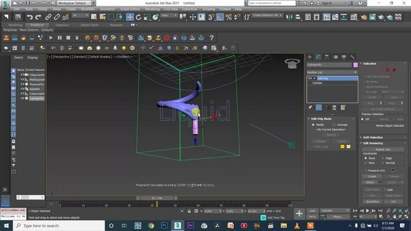Click the object color pink swatch
411x231 pixels.
pyautogui.click(x=355, y=65)
